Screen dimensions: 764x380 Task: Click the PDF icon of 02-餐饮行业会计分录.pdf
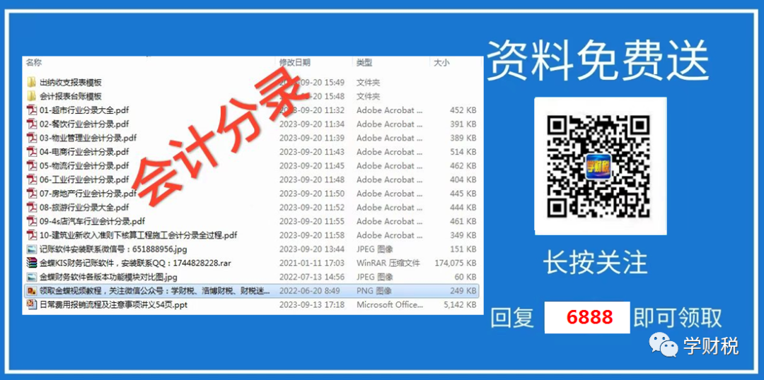coord(32,124)
